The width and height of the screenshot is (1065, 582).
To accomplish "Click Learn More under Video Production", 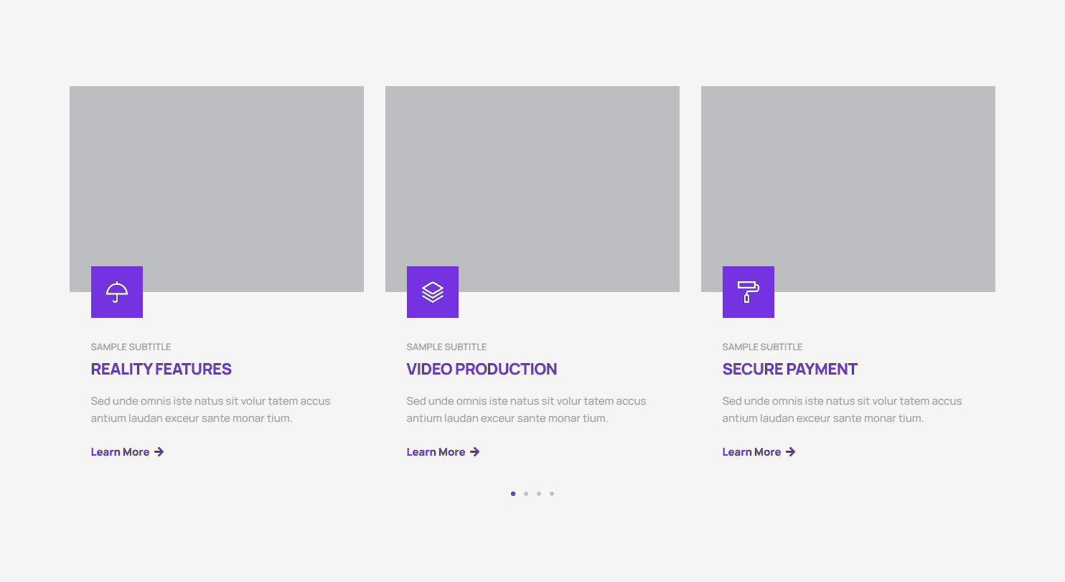I will (x=436, y=452).
